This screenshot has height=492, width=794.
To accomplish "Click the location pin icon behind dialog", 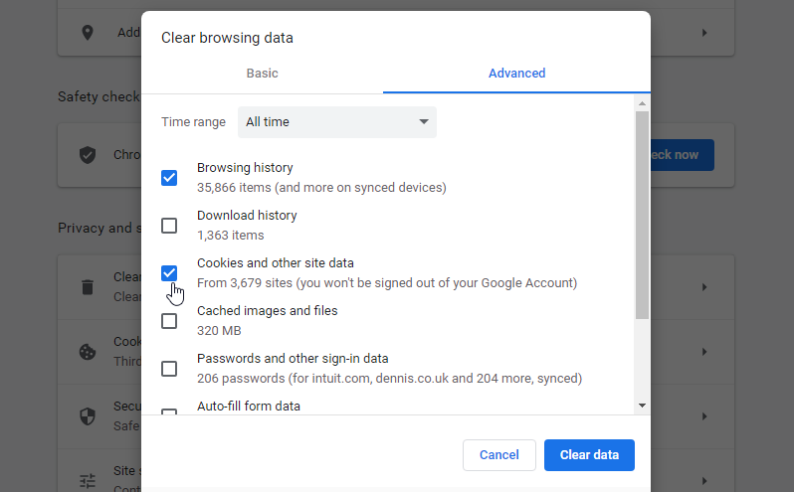I will click(88, 32).
